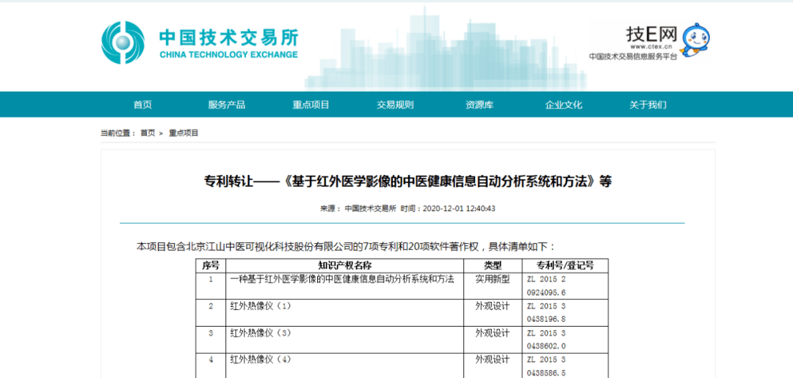Open the 资源库 navigation item
This screenshot has width=793, height=378.
[x=479, y=105]
